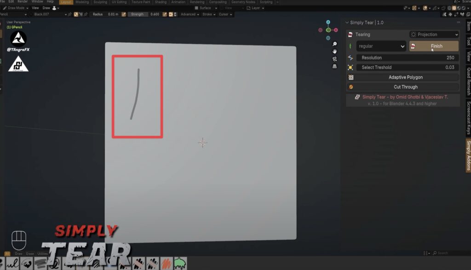Adjust the Select Treshold slider
The image size is (471, 270).
[x=408, y=67]
